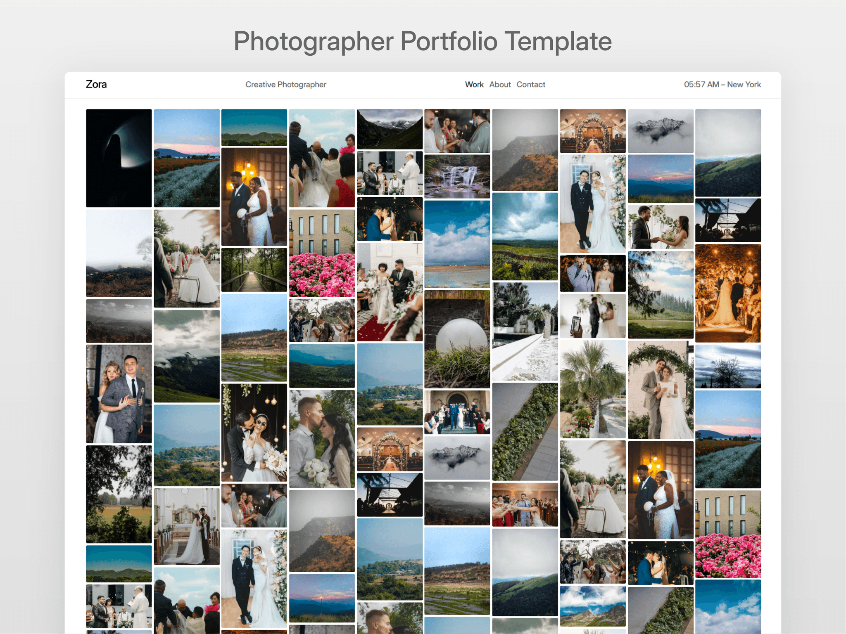View the low clouds over dark green hills photo
This screenshot has height=634, width=846.
coord(187,356)
